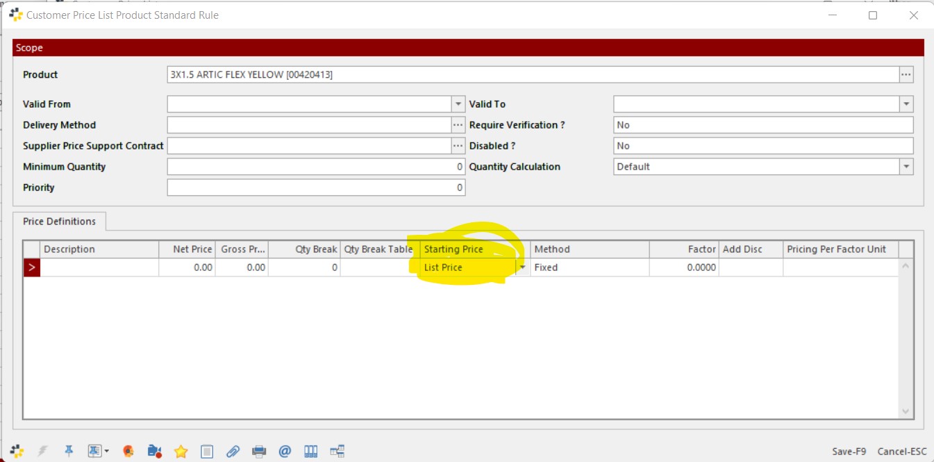Click the video camera record icon
This screenshot has height=462, width=934.
click(x=154, y=452)
